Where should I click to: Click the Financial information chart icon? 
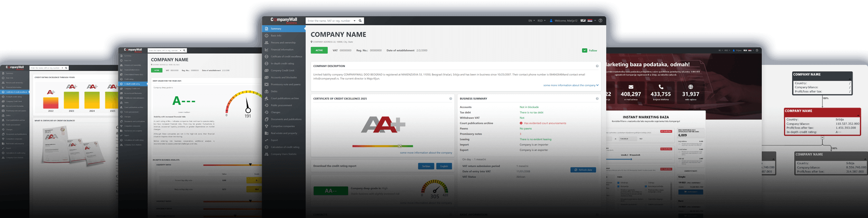coord(266,50)
